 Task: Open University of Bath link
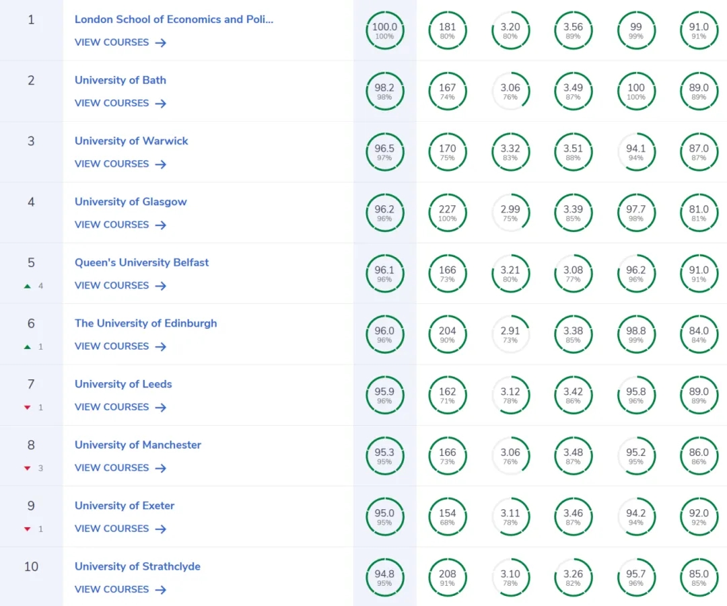click(120, 80)
